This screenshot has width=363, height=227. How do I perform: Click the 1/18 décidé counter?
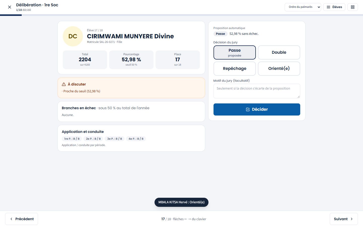(23, 10)
